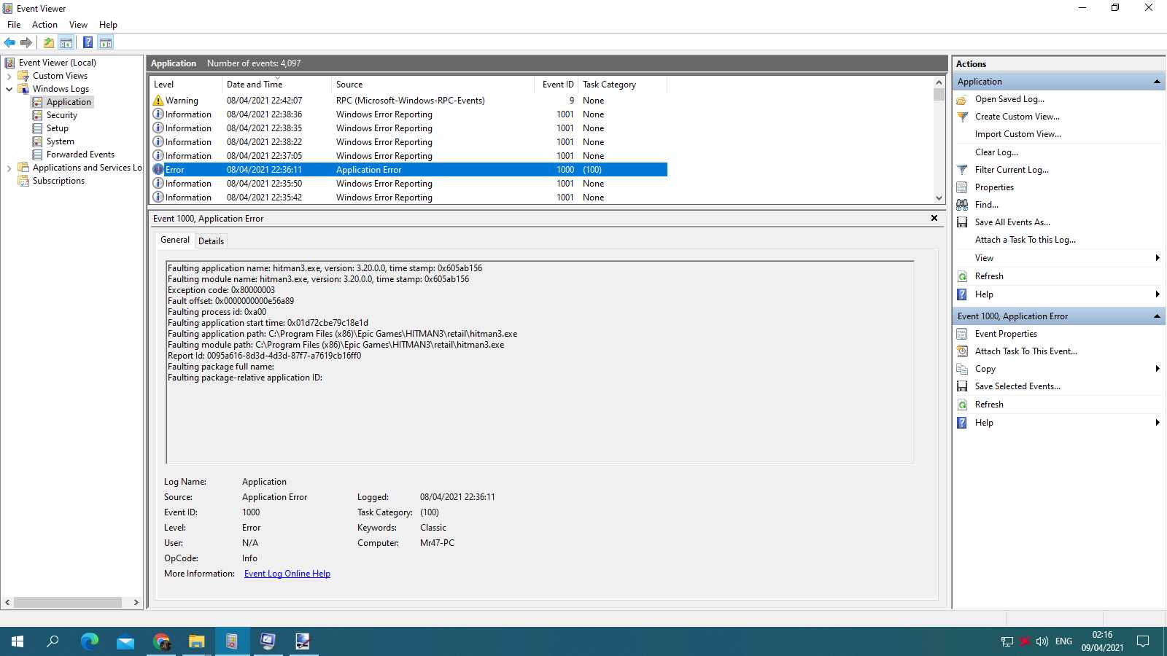Click the Copy icon in event actions
The height and width of the screenshot is (656, 1167).
click(x=962, y=369)
